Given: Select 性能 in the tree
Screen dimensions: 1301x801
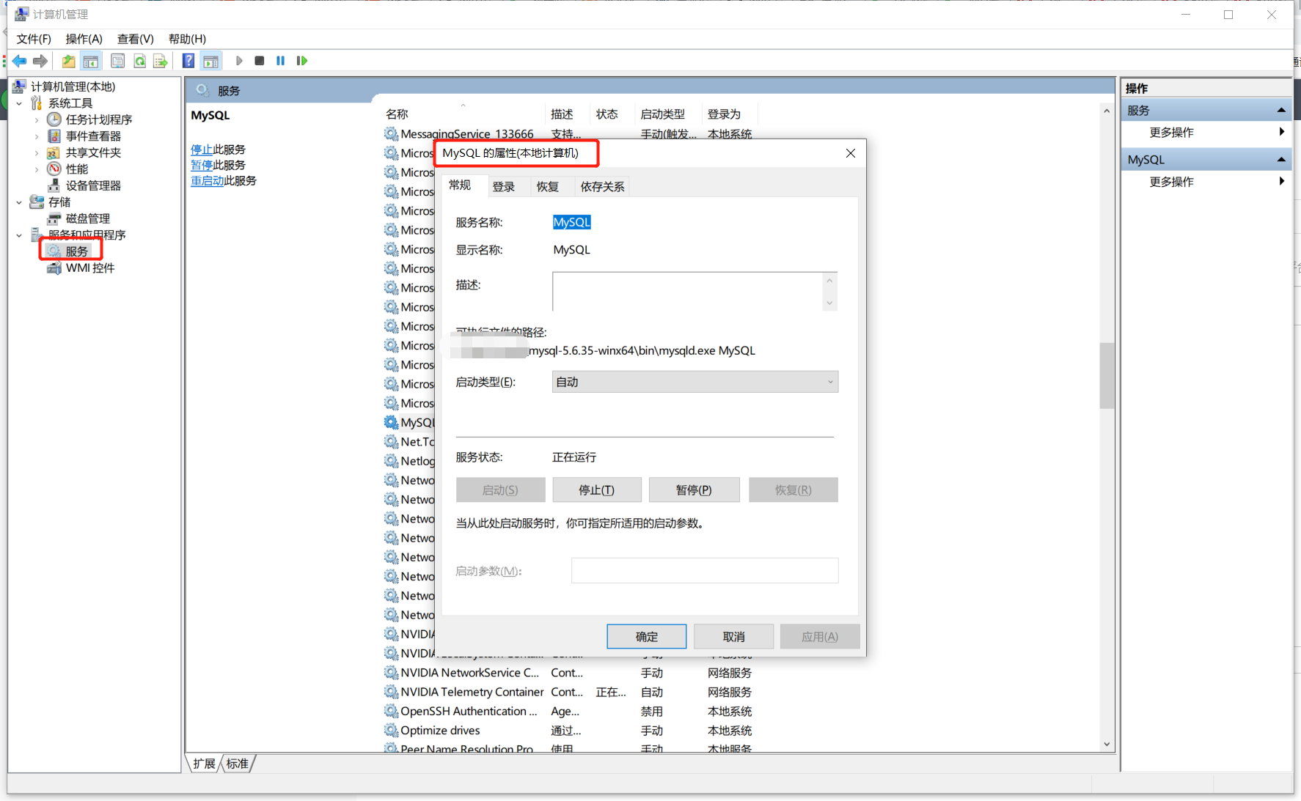Looking at the screenshot, I should coord(77,169).
